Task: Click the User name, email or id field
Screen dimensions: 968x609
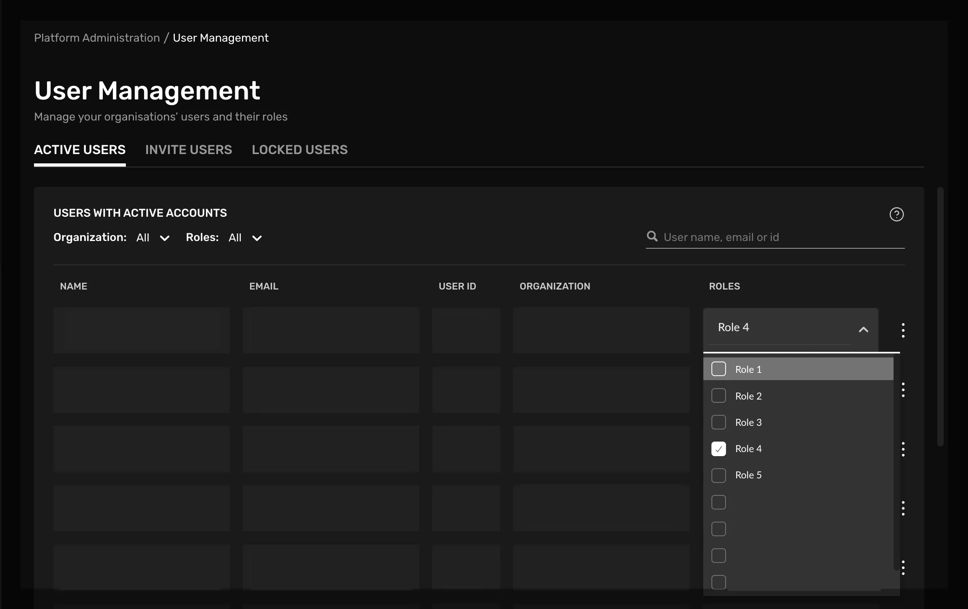Action: (x=775, y=237)
